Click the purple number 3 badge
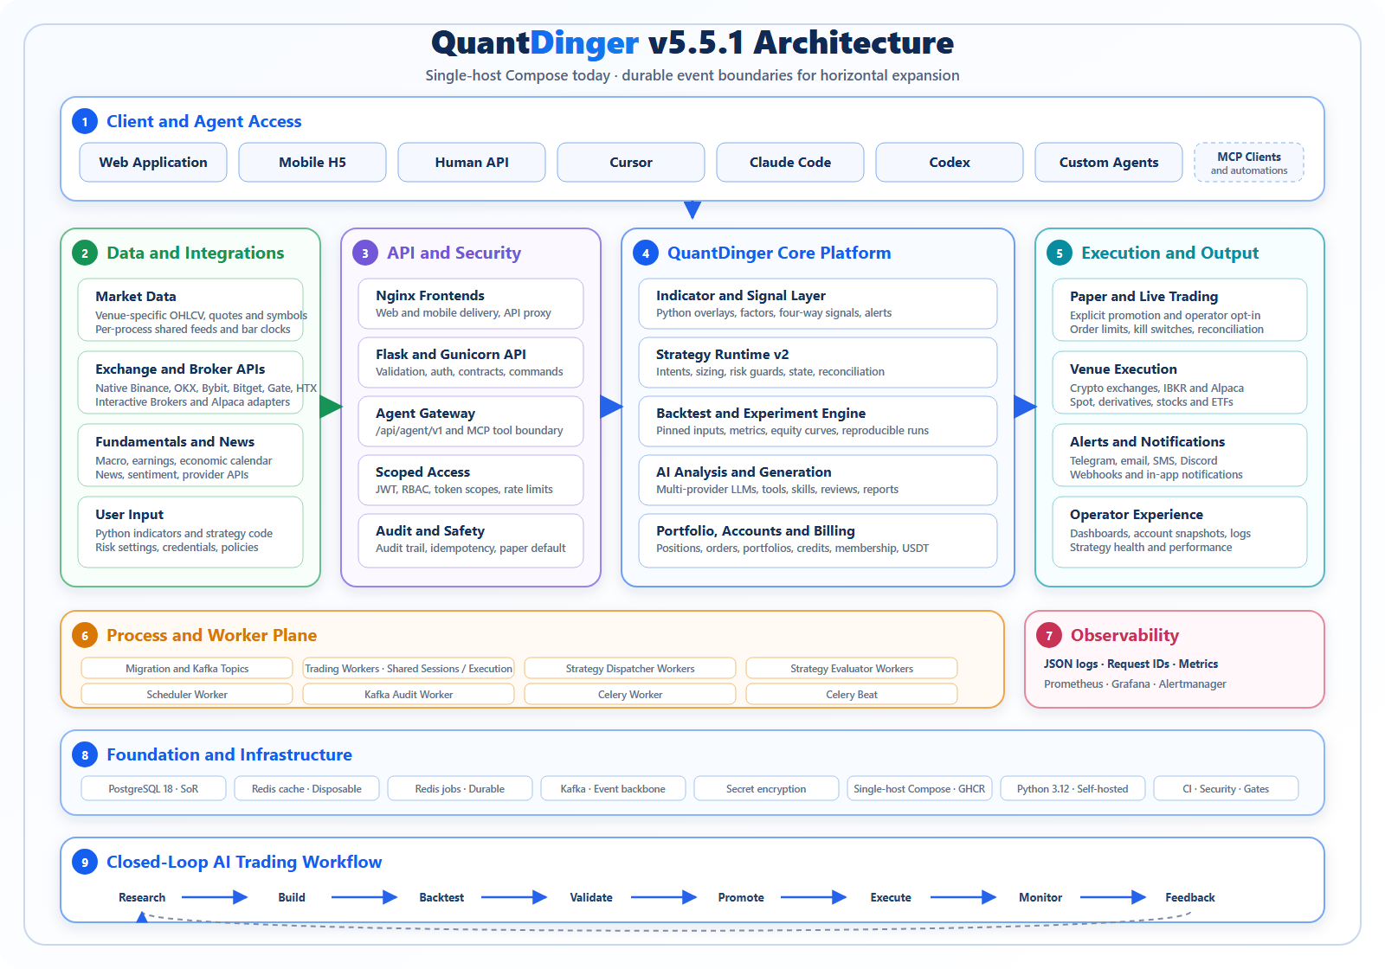 [365, 253]
